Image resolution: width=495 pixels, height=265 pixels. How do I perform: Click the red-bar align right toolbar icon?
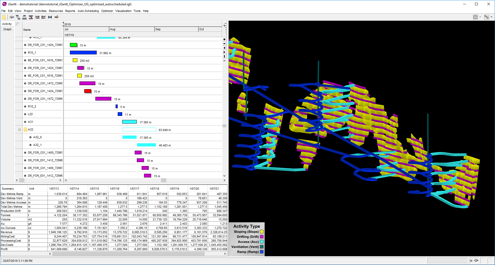click(x=43, y=17)
